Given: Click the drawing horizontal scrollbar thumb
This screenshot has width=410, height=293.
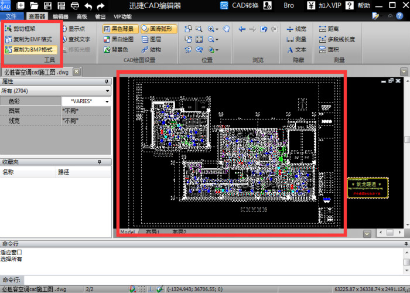Looking at the screenshot, I should 390,232.
